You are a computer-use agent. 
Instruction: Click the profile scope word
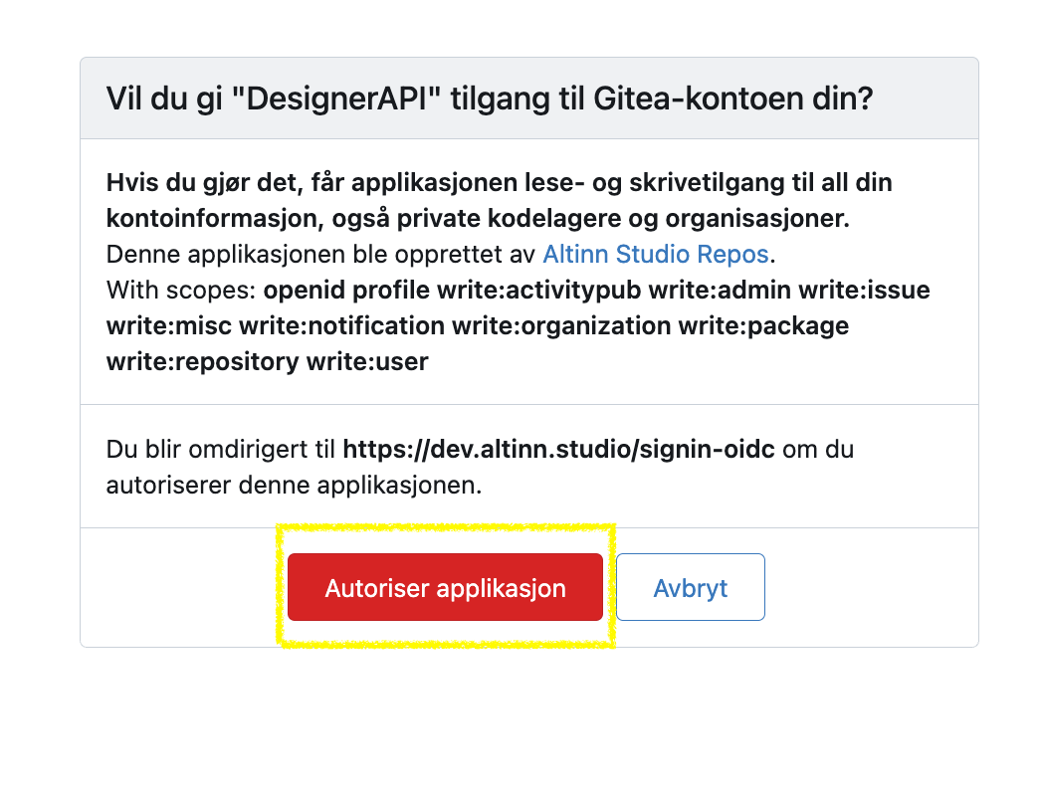391,291
